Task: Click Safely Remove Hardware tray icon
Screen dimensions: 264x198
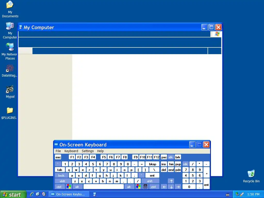Action: (237, 194)
